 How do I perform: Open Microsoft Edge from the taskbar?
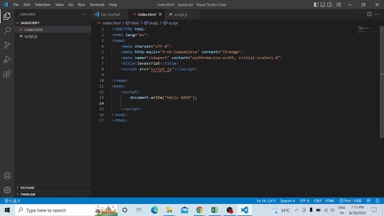click(x=154, y=210)
